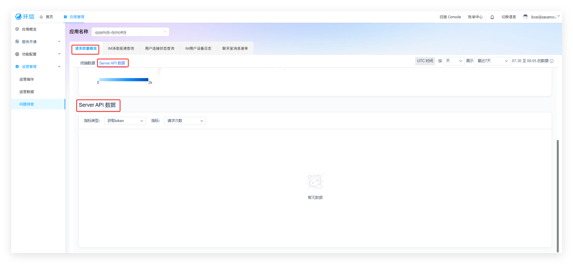Click the info icon beside date range
Screen dimensions: 573x264
coord(552,61)
